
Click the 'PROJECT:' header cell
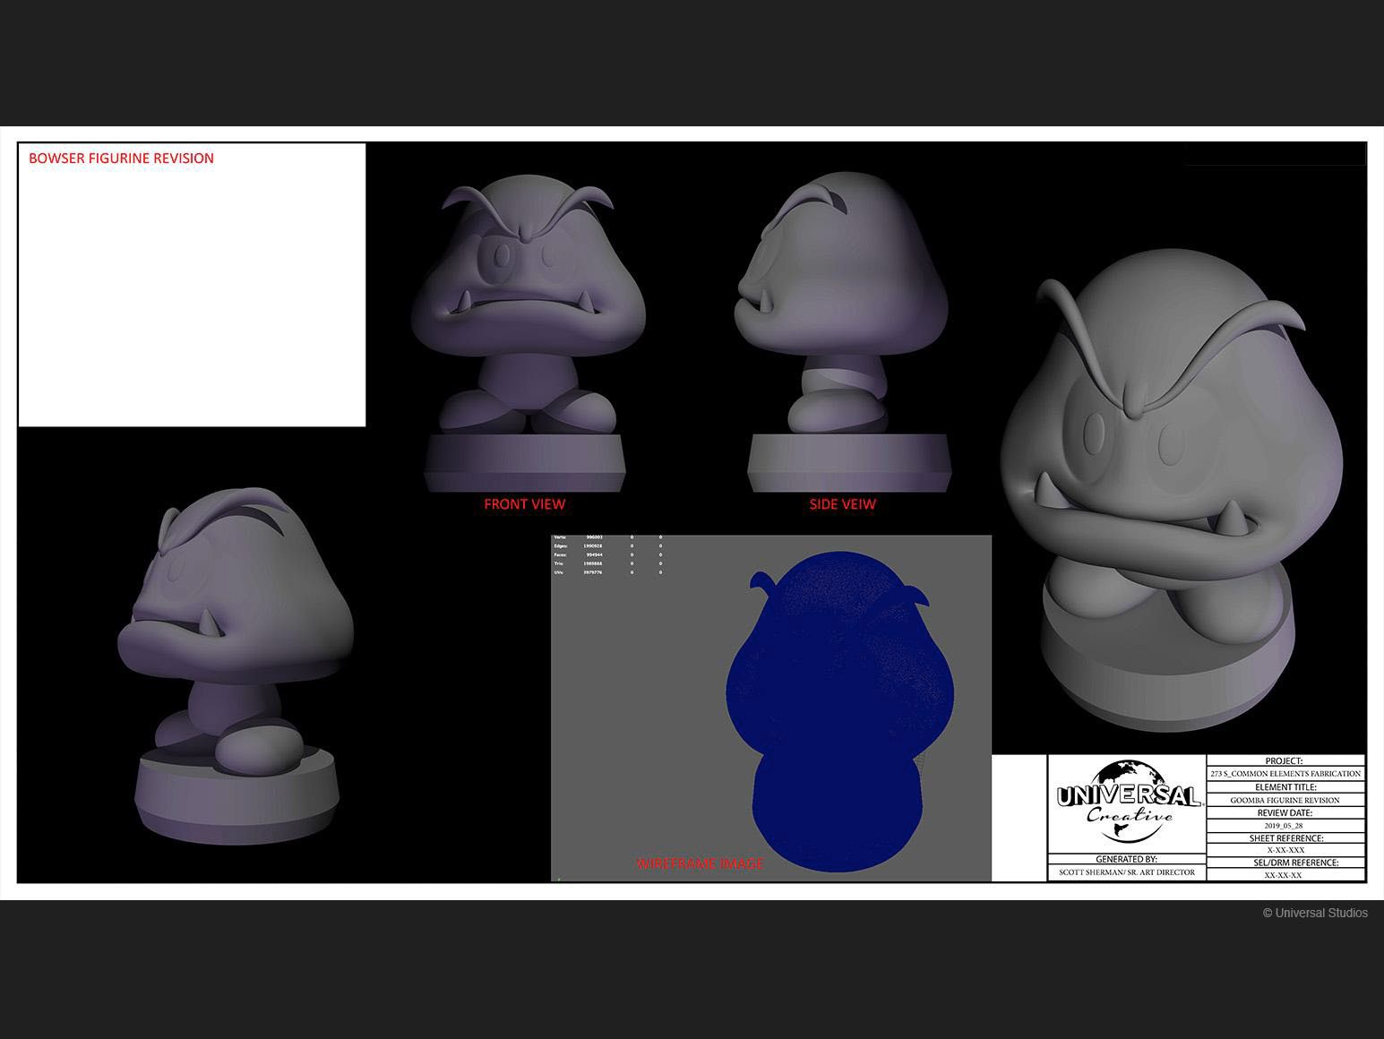(1285, 761)
